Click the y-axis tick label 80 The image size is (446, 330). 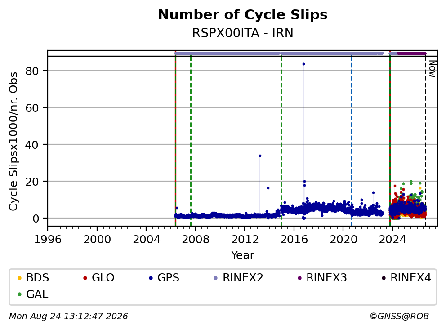(x=32, y=71)
